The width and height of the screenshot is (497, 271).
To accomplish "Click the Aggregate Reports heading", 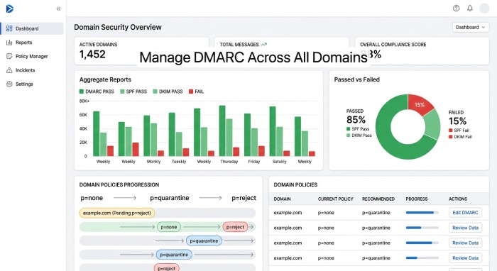I will pyautogui.click(x=105, y=79).
